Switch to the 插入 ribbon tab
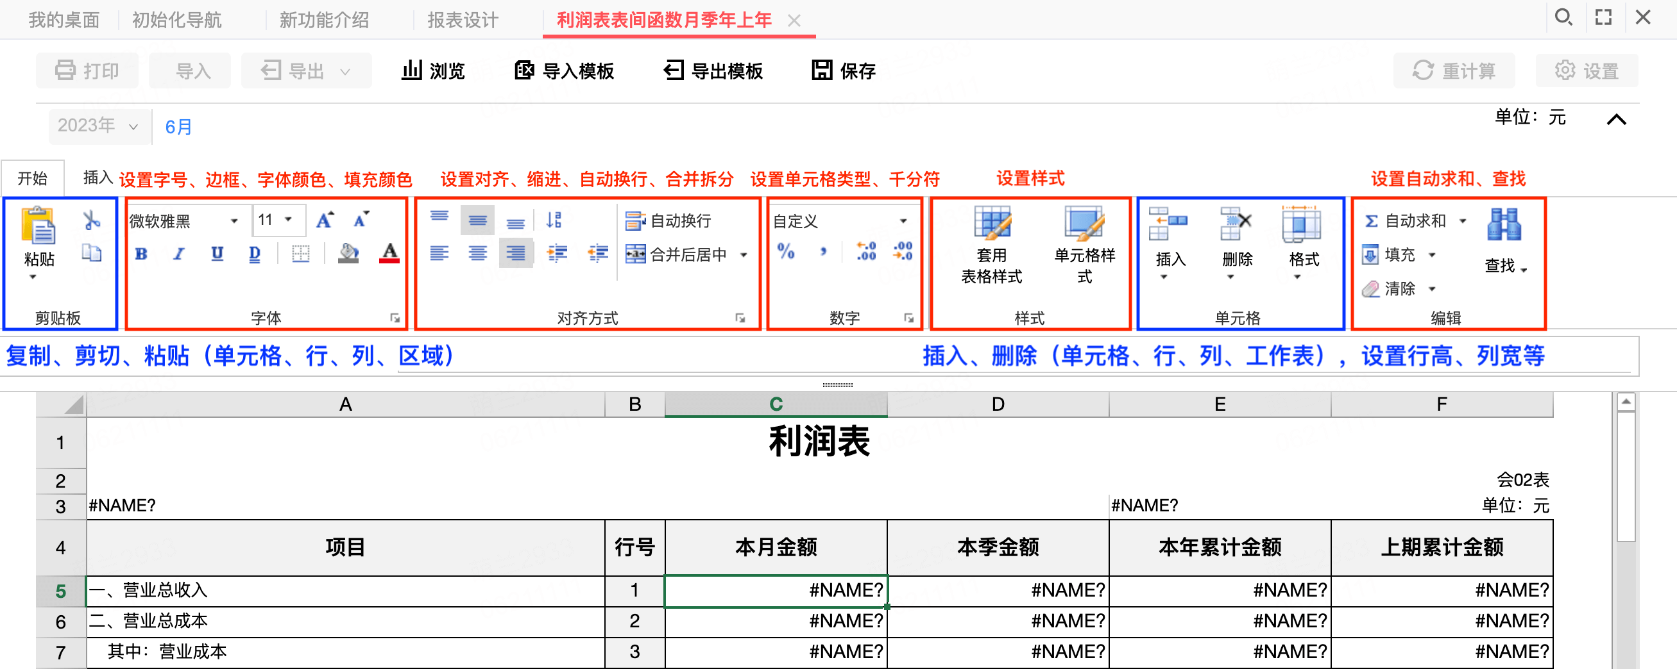The width and height of the screenshot is (1677, 669). pos(98,178)
